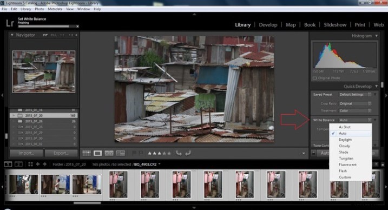The height and width of the screenshot is (210, 388).
Task: Toggle Original Photo checkbox in Histogram
Action: pyautogui.click(x=315, y=78)
